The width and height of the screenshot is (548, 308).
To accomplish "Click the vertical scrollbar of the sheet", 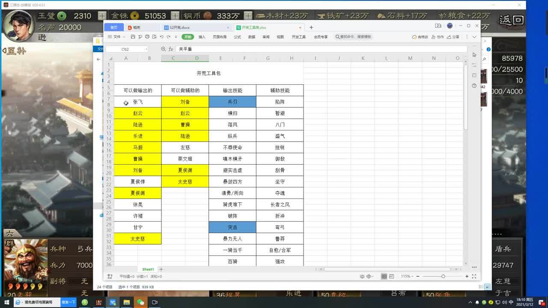I will (x=466, y=98).
